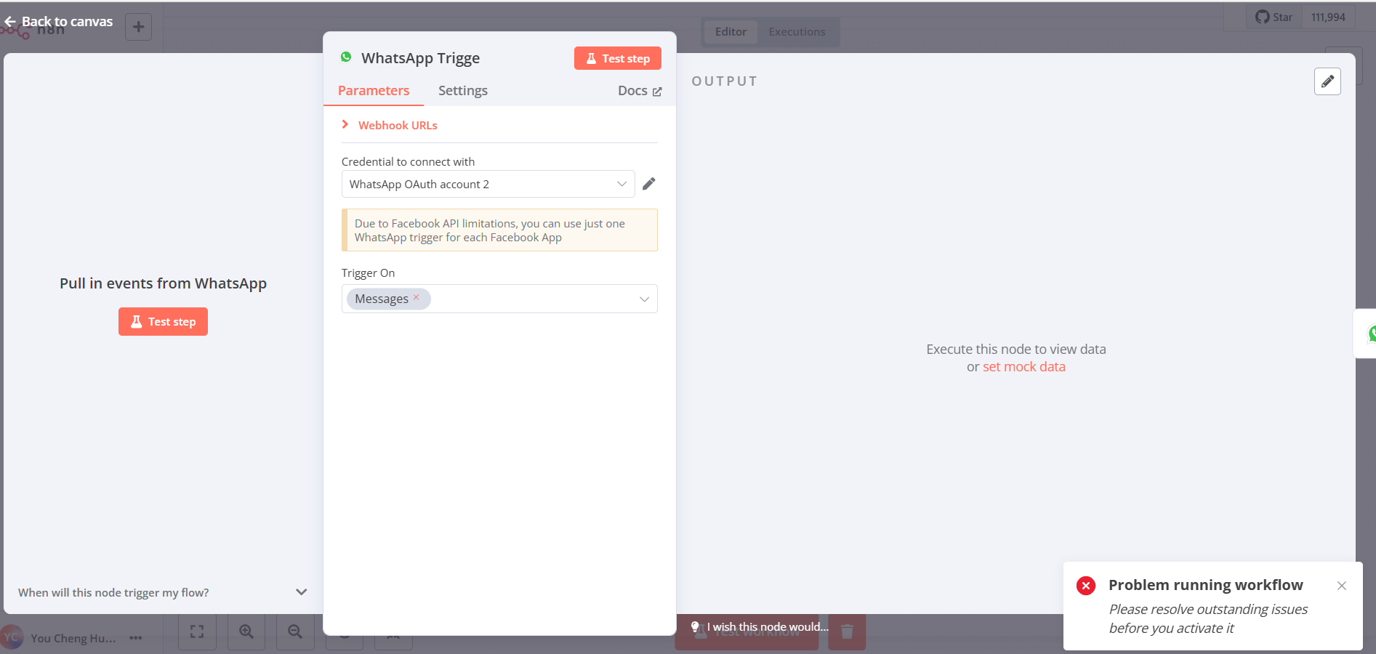Click Test step in node header
The image size is (1376, 654).
click(617, 58)
